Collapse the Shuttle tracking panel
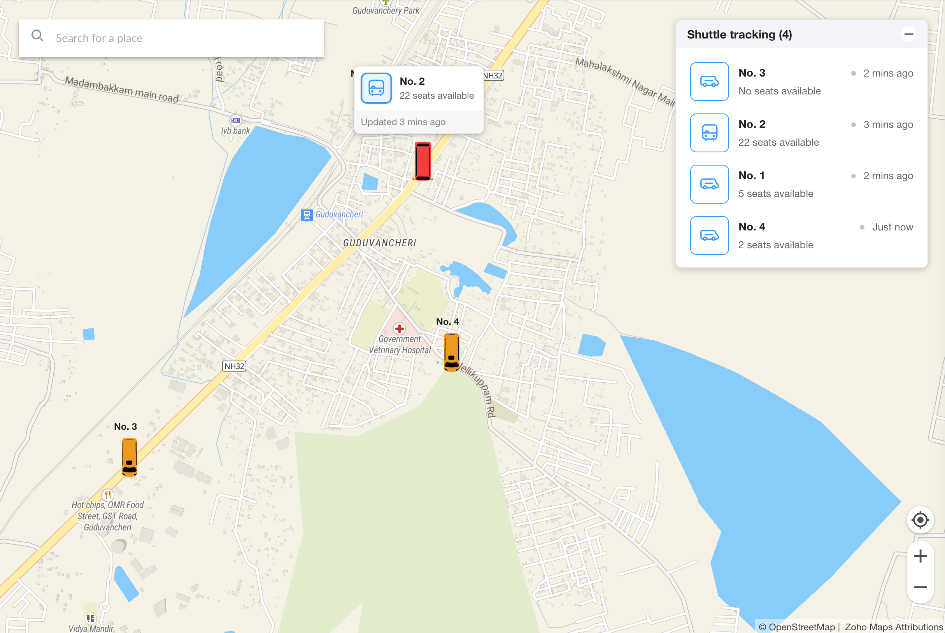Screen dimensions: 945x633 pos(908,34)
